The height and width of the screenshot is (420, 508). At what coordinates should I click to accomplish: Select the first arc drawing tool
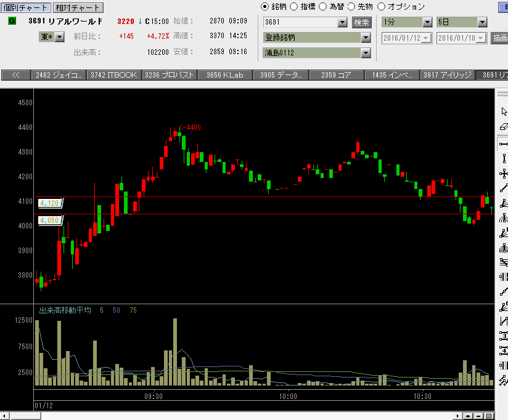[504, 218]
